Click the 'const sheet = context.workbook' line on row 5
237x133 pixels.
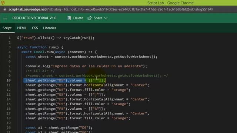[x=91, y=57]
